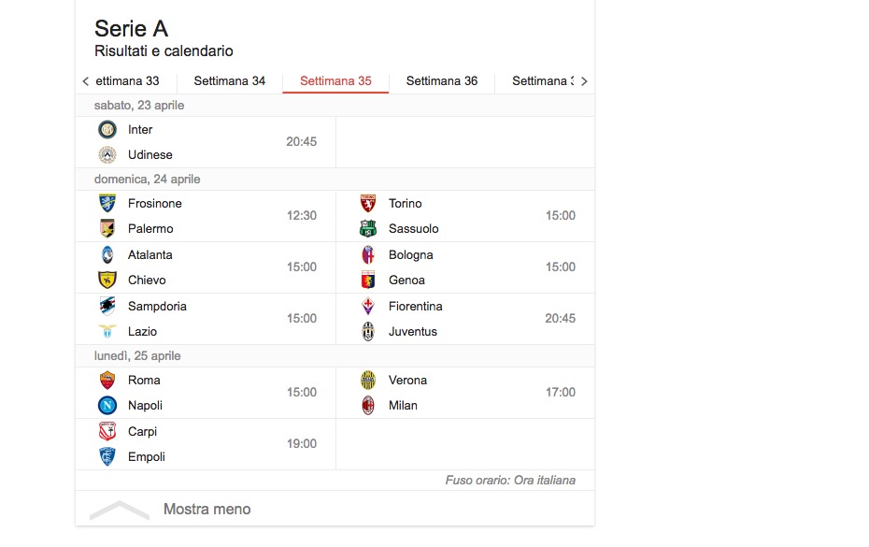The width and height of the screenshot is (869, 547).
Task: Open the Sampdoria match team name
Action: click(x=157, y=306)
